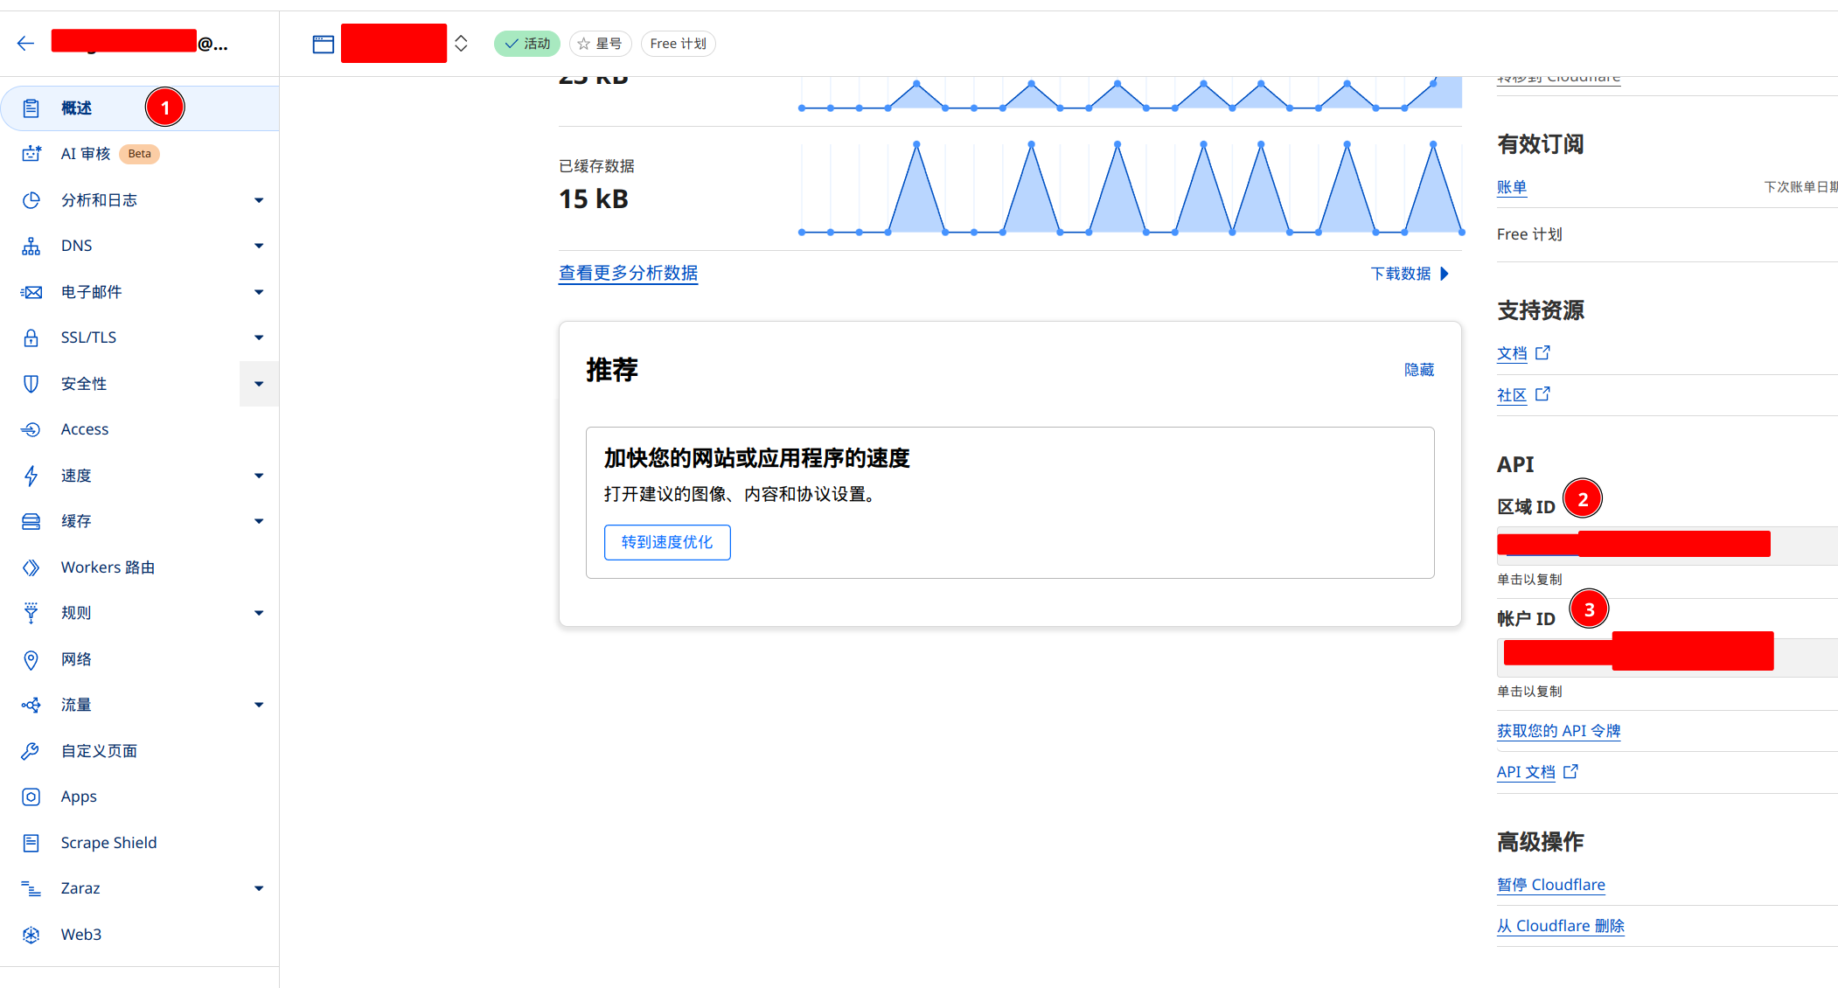Click the SSL/TLS lock icon
This screenshot has width=1838, height=988.
point(31,337)
